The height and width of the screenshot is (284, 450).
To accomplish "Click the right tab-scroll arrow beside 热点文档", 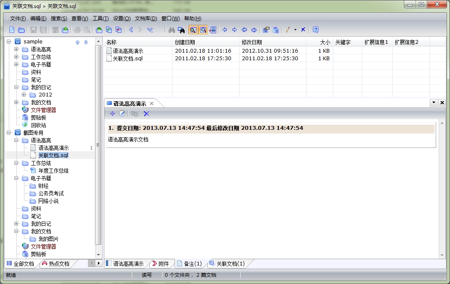I will [99, 263].
